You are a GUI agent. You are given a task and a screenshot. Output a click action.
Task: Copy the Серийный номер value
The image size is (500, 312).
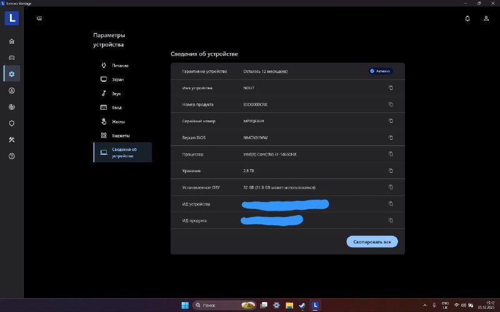coord(391,121)
